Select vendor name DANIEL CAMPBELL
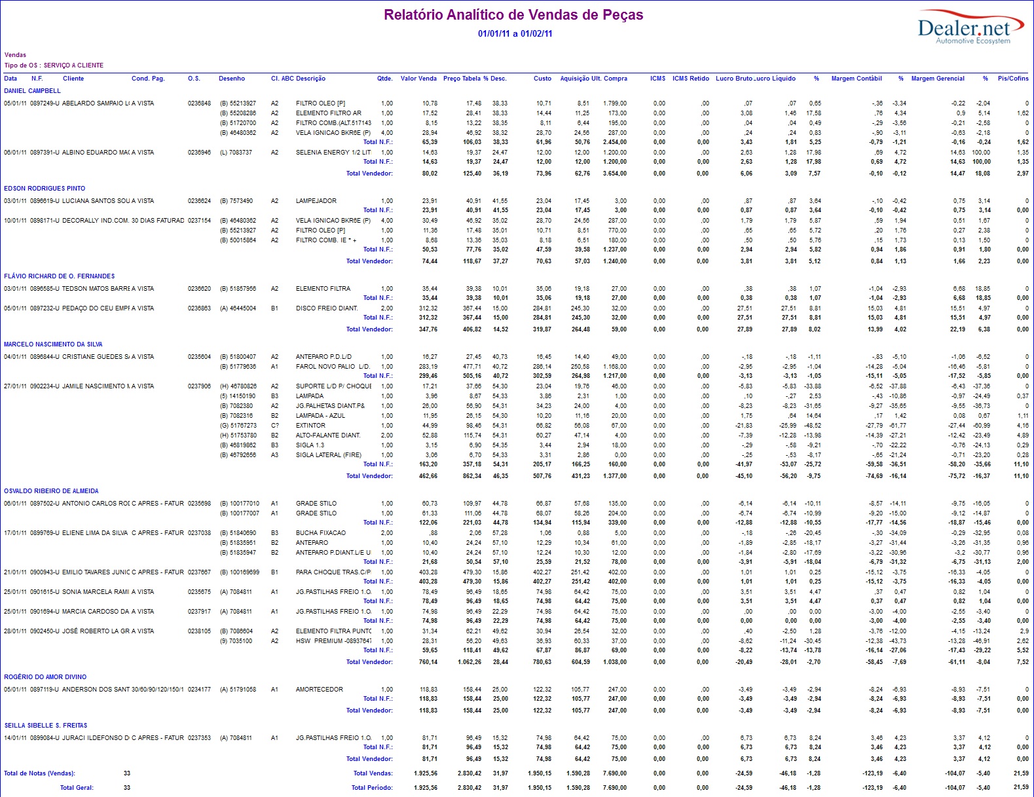Screen dimensions: 1034x797 tap(32, 91)
